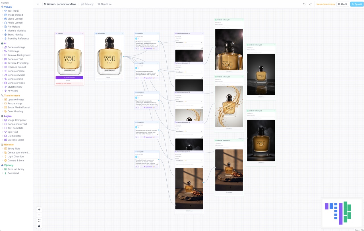Click Vylepšit s AI in Prompt (4)

149,137
